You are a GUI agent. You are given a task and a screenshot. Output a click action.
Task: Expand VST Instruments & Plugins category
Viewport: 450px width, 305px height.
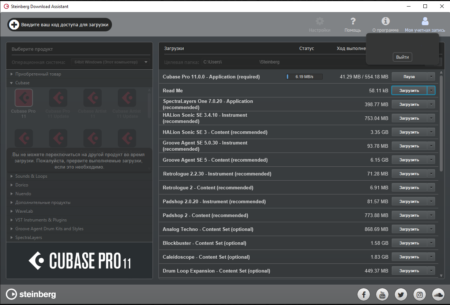click(12, 220)
